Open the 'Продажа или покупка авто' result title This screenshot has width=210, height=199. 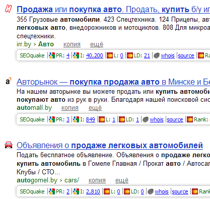tap(113, 10)
